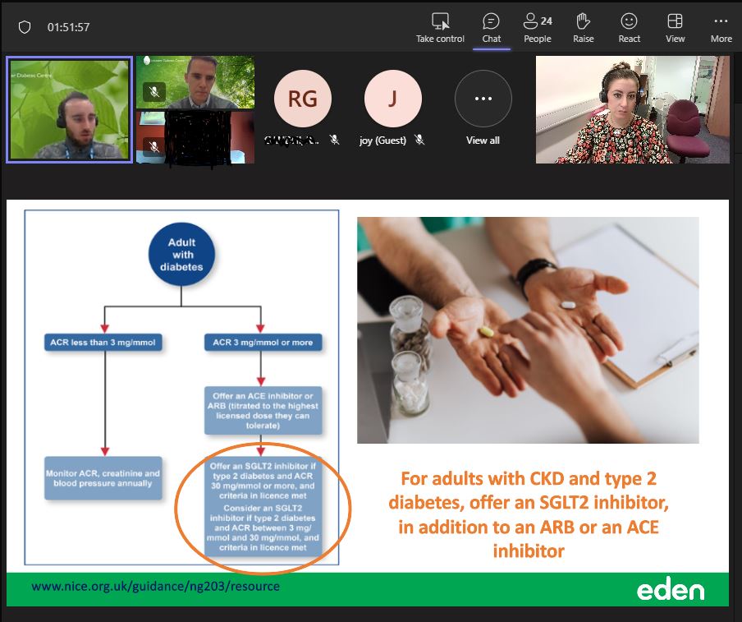
Task: Click the ACR 3 mg/mmol or more box
Action: 263,342
